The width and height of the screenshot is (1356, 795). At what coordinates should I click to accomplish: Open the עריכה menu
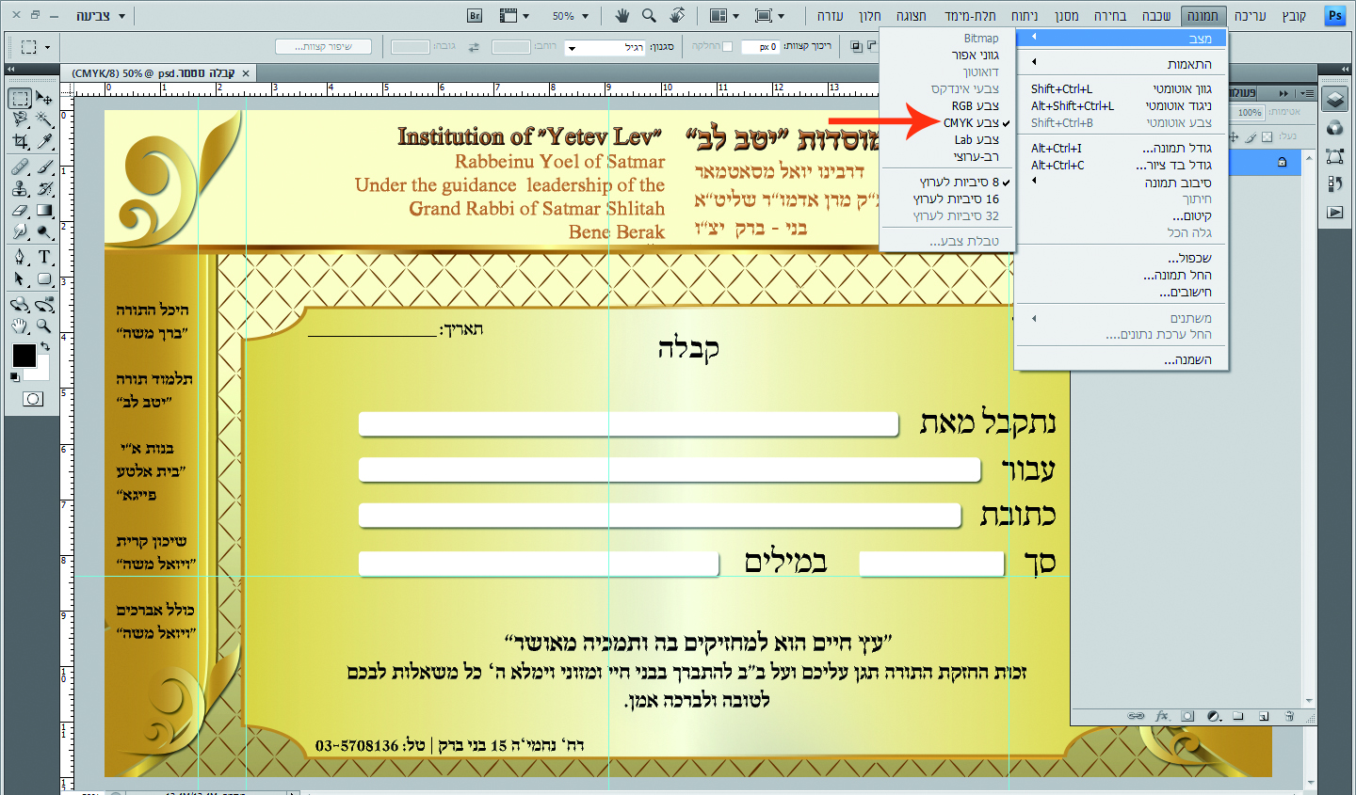click(x=1250, y=16)
